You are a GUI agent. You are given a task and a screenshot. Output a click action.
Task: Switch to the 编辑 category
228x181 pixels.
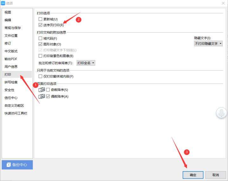click(17, 20)
